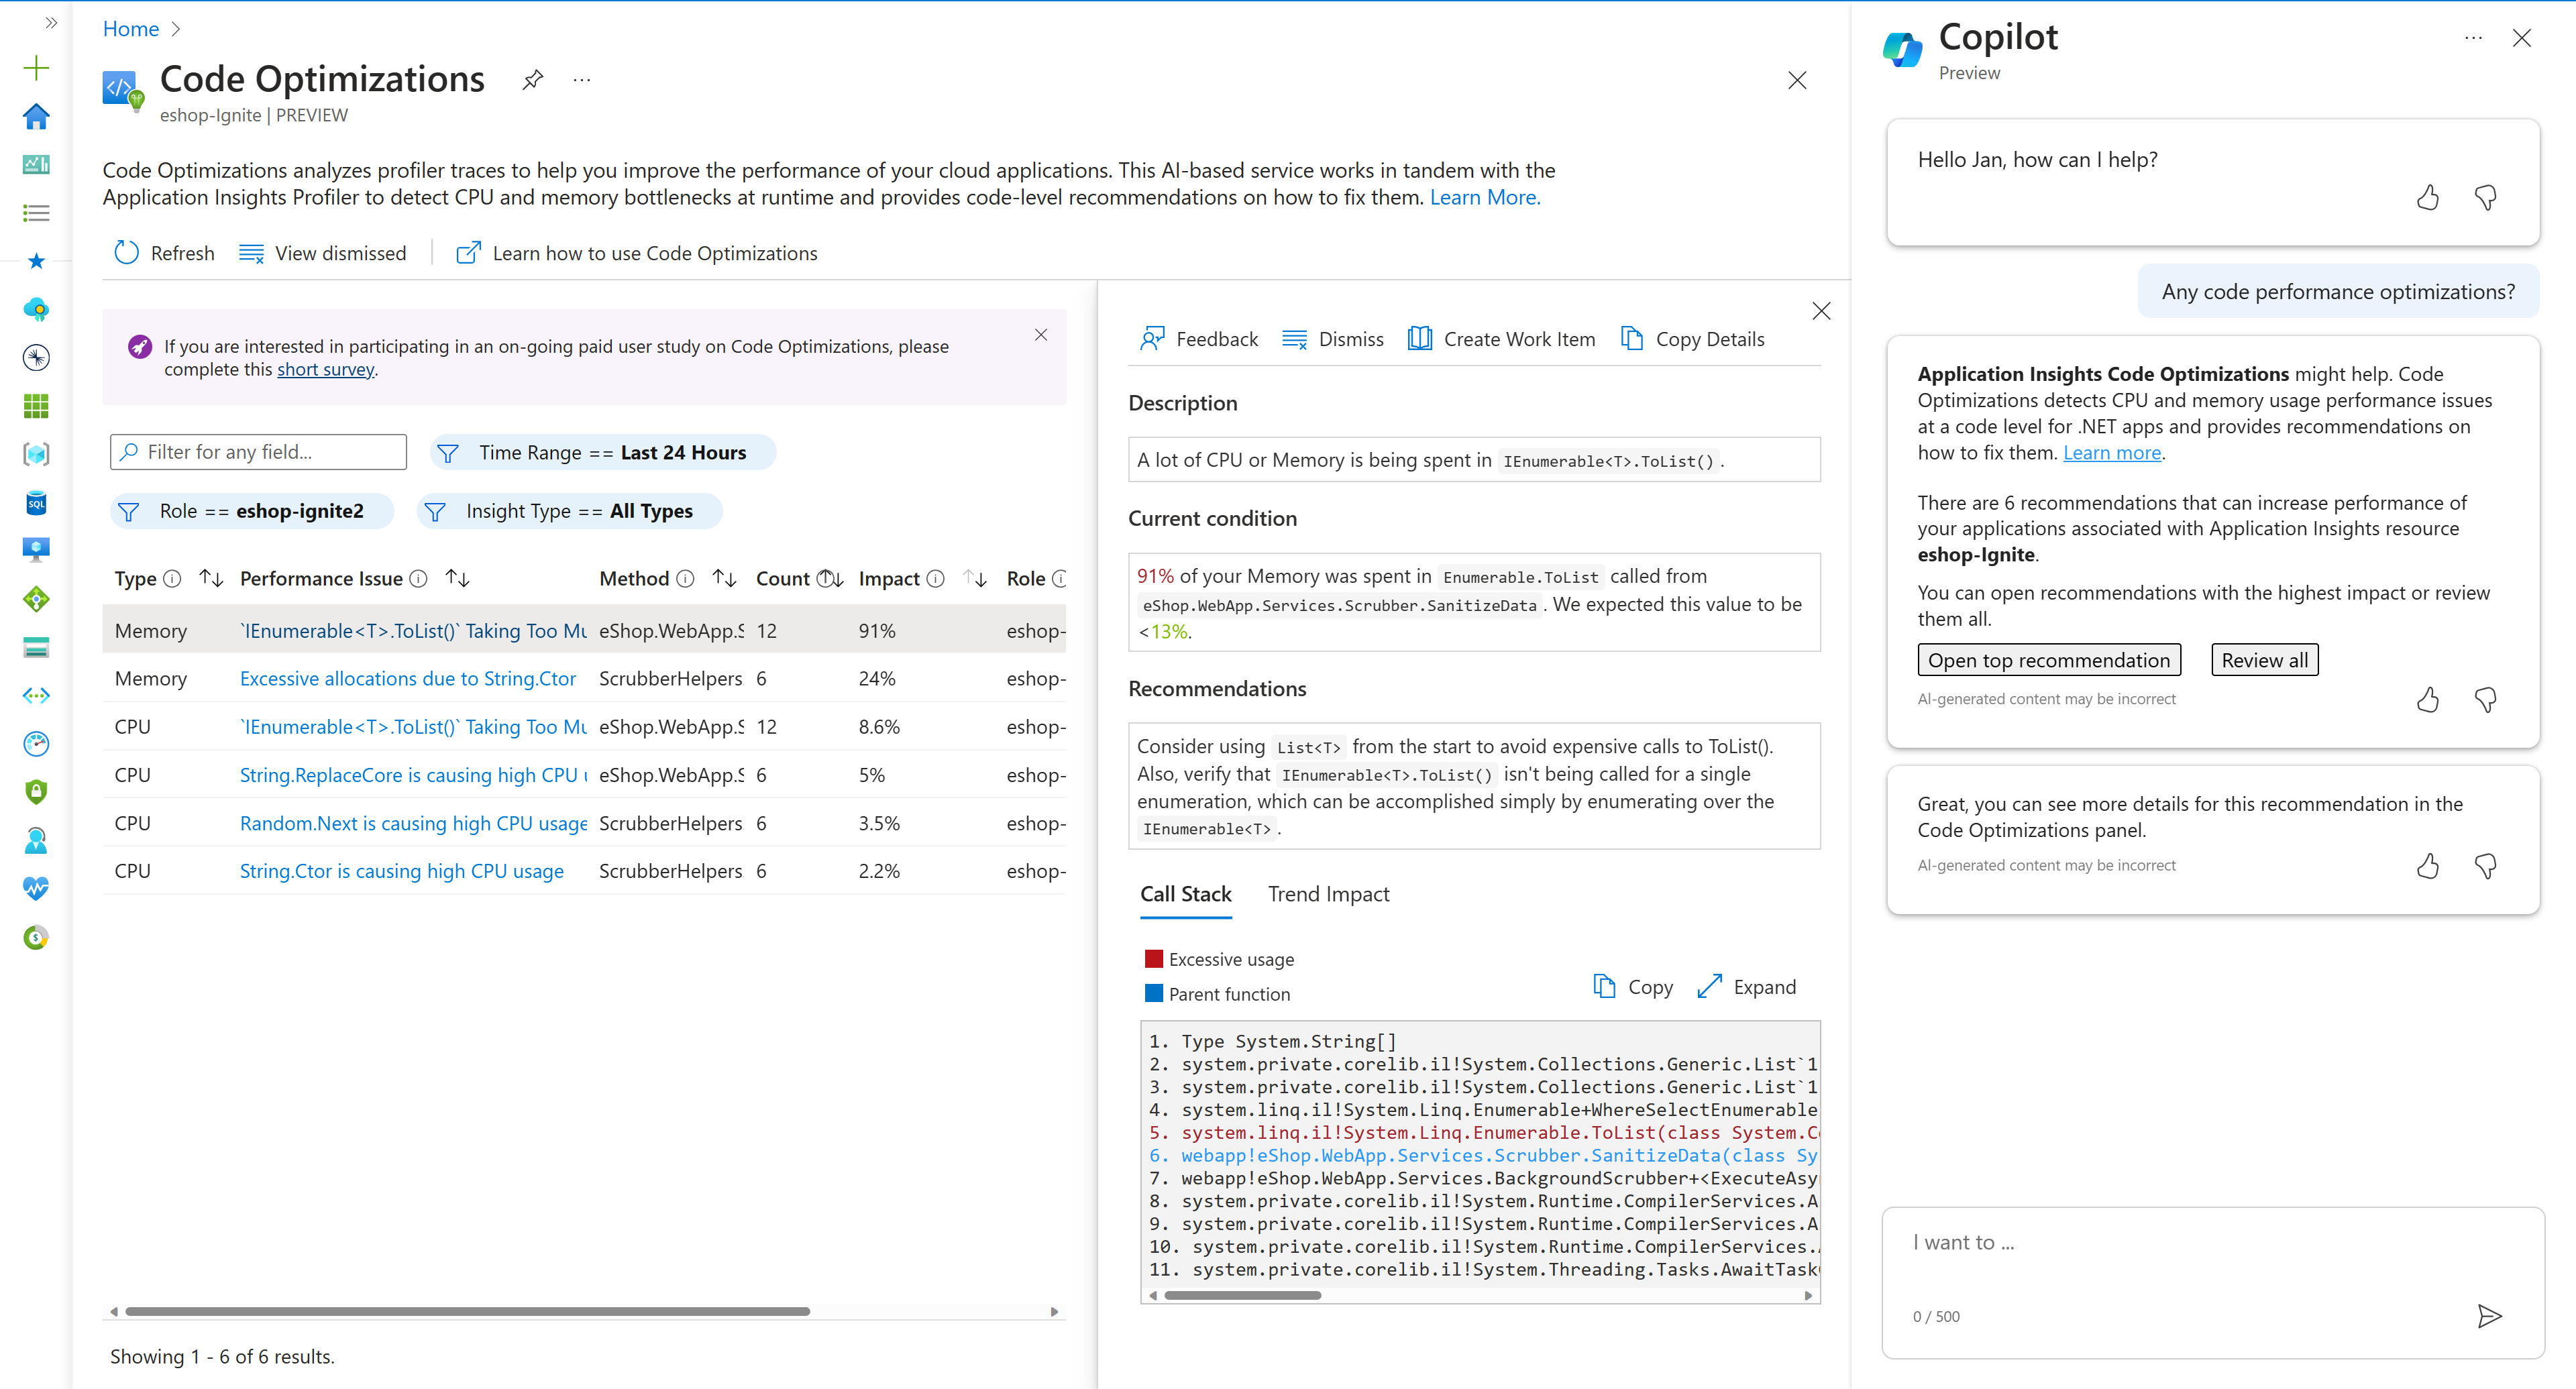Open Create a resource from the sidebar
Image resolution: width=2576 pixels, height=1389 pixels.
(36, 68)
